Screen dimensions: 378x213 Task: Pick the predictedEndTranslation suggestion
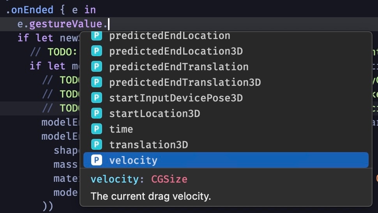tap(226, 67)
